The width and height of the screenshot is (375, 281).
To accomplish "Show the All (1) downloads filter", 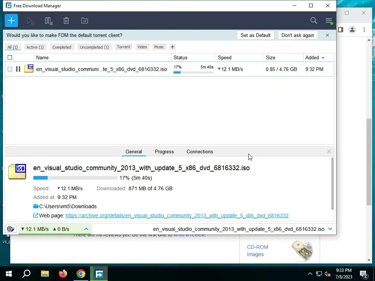I will tap(13, 47).
